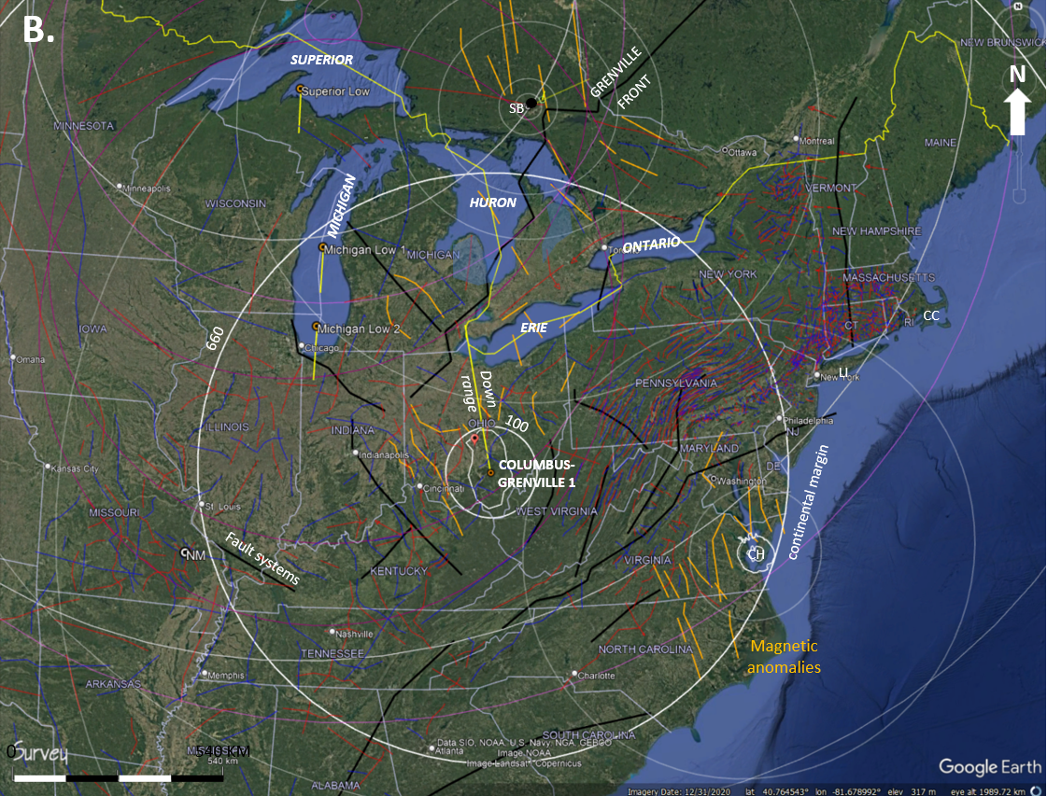
Task: Click the Chicago city marker
Action: point(301,347)
